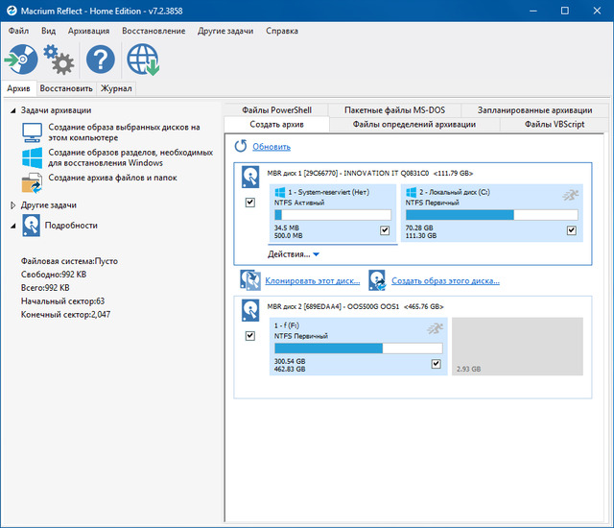Uncheck the Локальный диск (C:) partition checkbox
Viewport: 614px width, 528px height.
571,230
